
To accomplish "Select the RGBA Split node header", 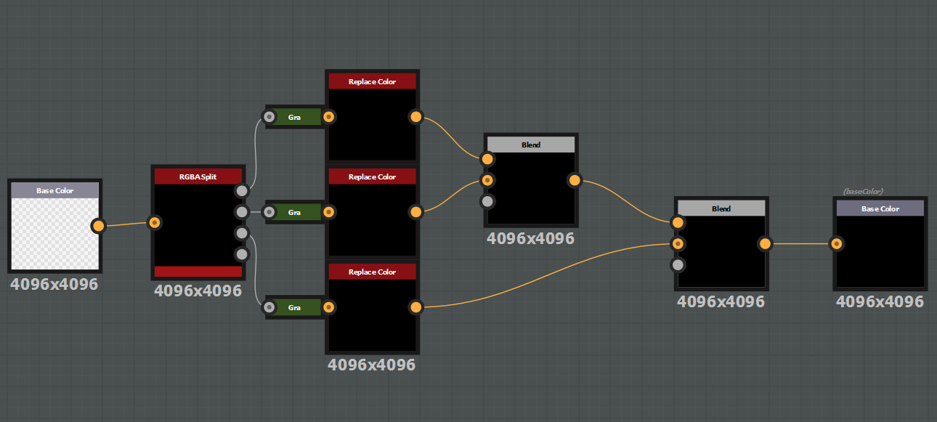I will [198, 176].
